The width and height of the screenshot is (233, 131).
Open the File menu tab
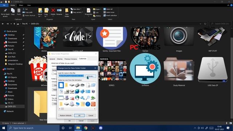(4, 5)
